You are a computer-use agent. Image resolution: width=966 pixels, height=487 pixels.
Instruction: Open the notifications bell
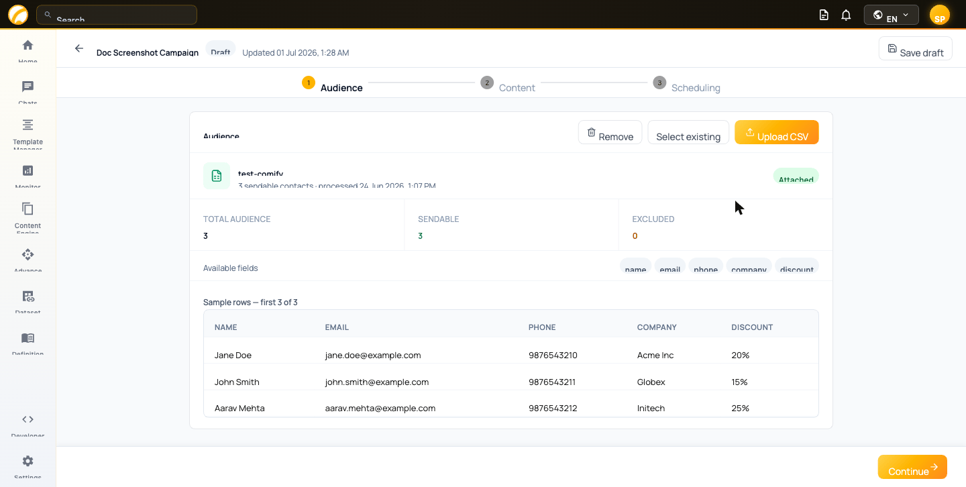coord(846,15)
